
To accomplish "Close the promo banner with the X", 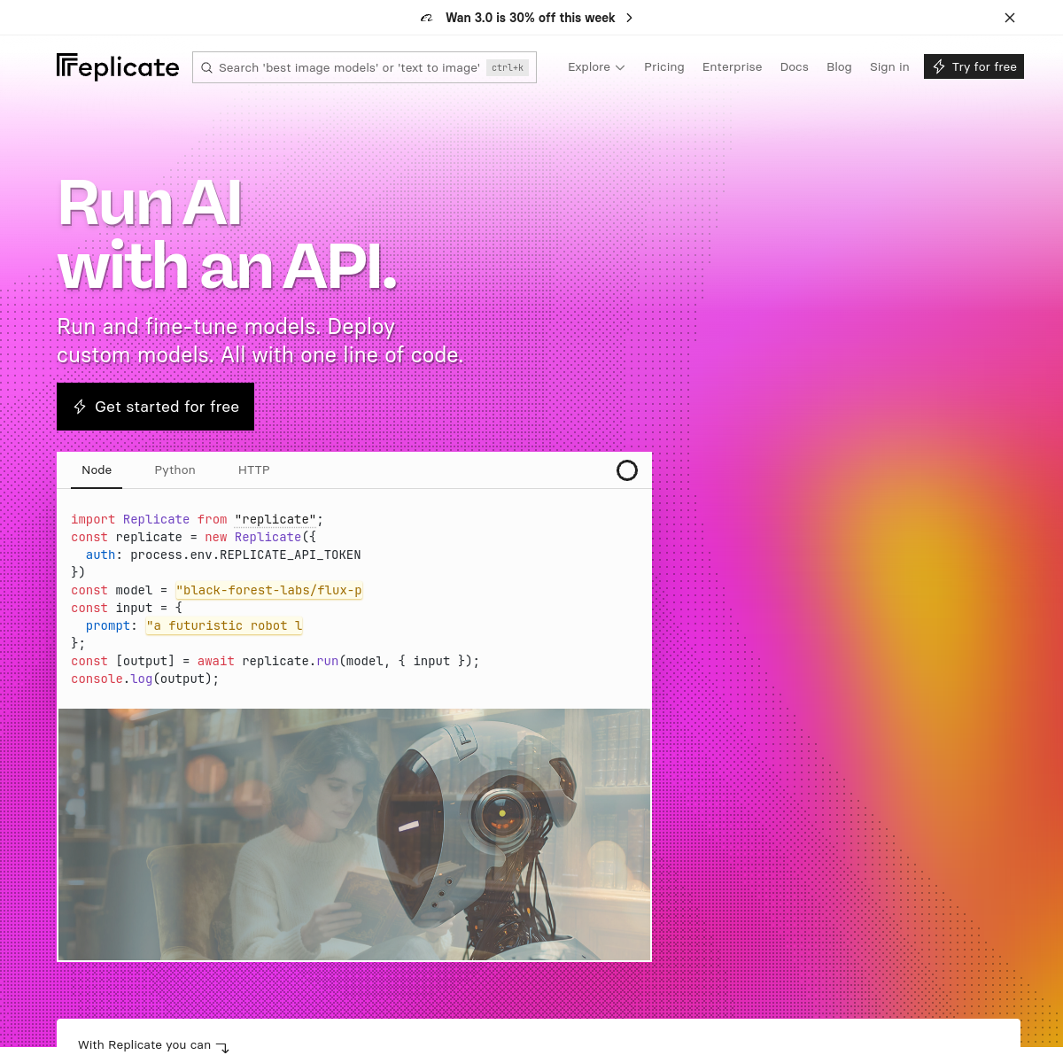I will tap(1010, 18).
